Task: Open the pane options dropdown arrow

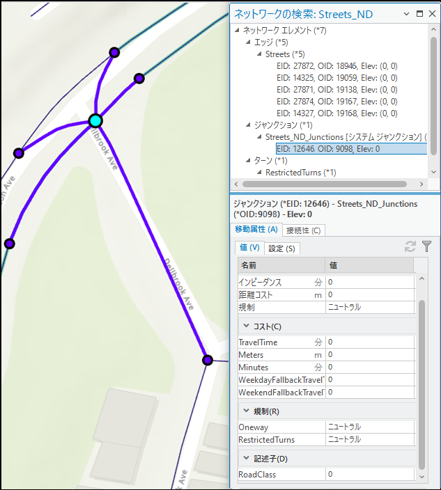Action: point(408,13)
